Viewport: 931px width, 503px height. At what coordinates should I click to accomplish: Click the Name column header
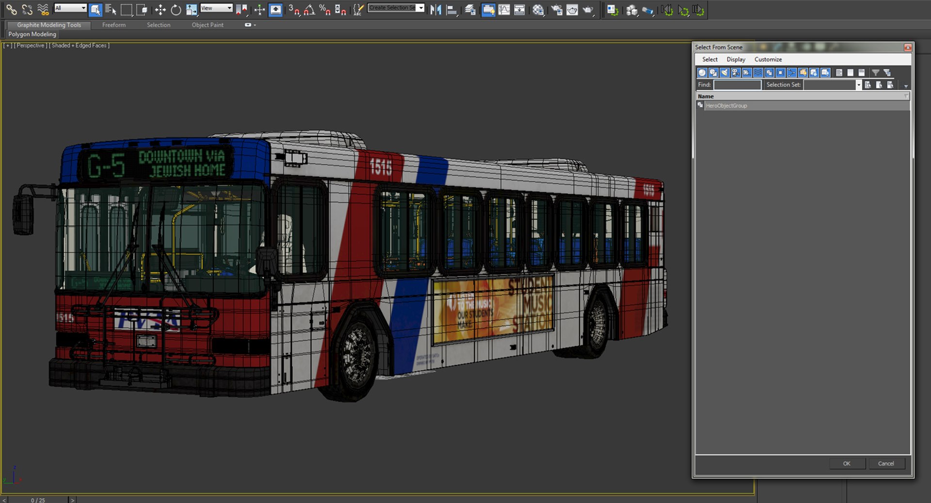803,96
